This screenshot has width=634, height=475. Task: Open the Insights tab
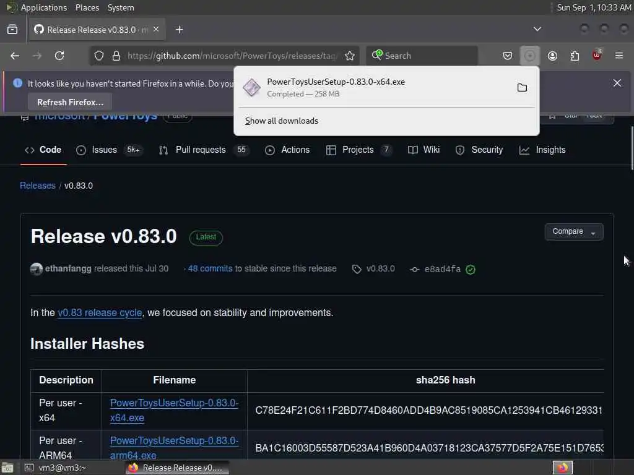(x=542, y=150)
